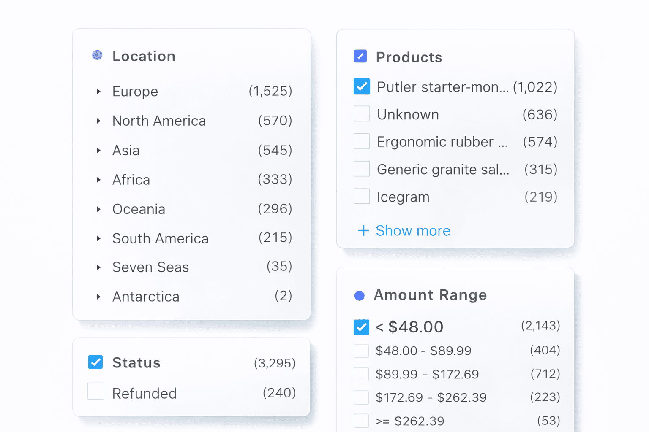Click the Amount Range indicator dot
649x432 pixels.
pos(360,296)
